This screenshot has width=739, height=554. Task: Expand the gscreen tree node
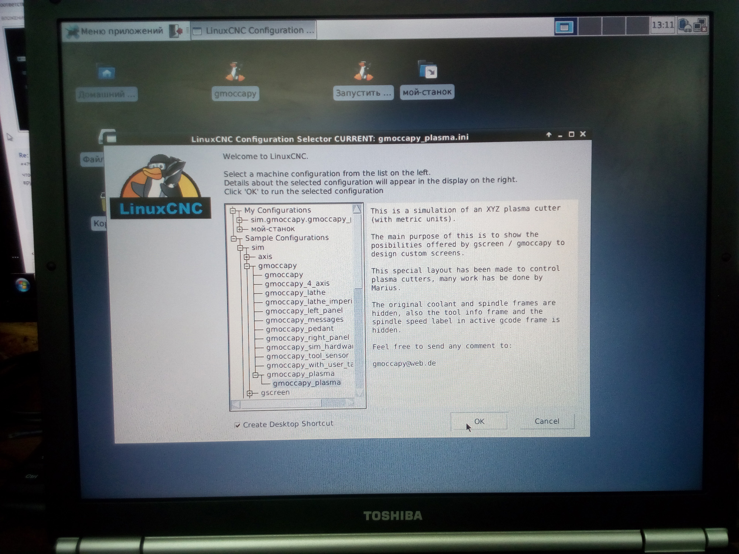click(250, 393)
